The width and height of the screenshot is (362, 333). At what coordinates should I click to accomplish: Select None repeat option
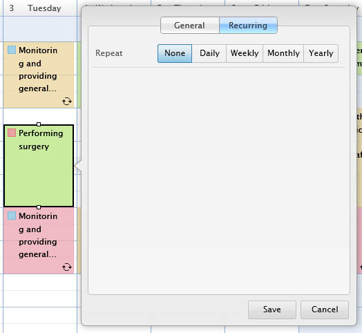pos(175,53)
